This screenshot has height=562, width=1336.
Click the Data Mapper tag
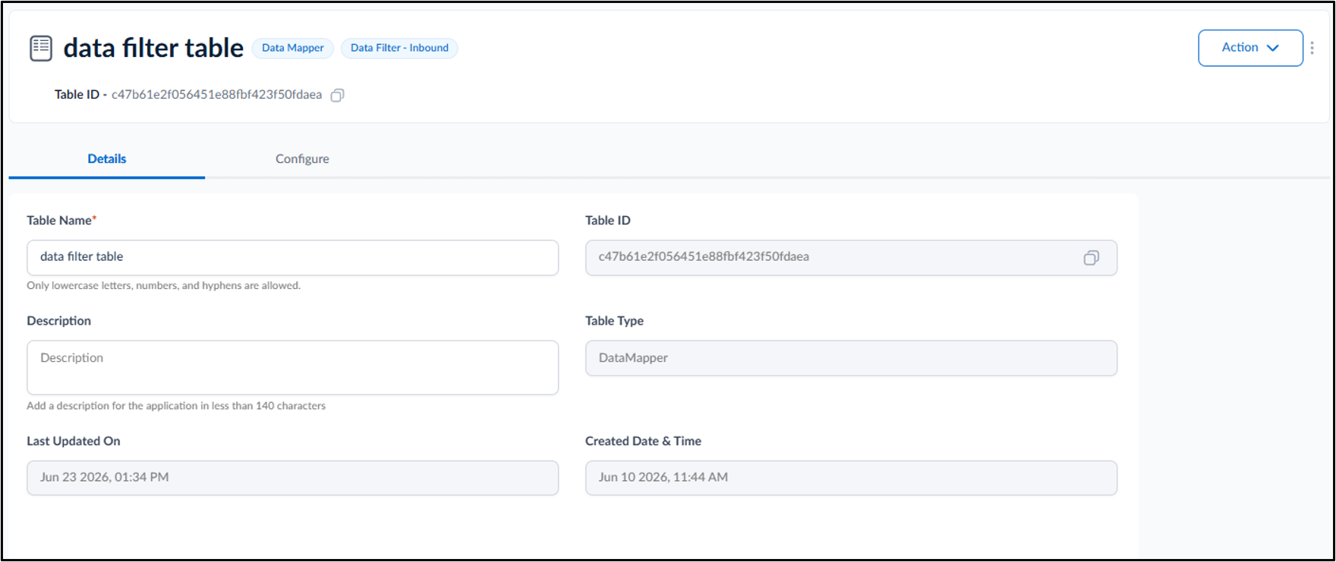[293, 48]
